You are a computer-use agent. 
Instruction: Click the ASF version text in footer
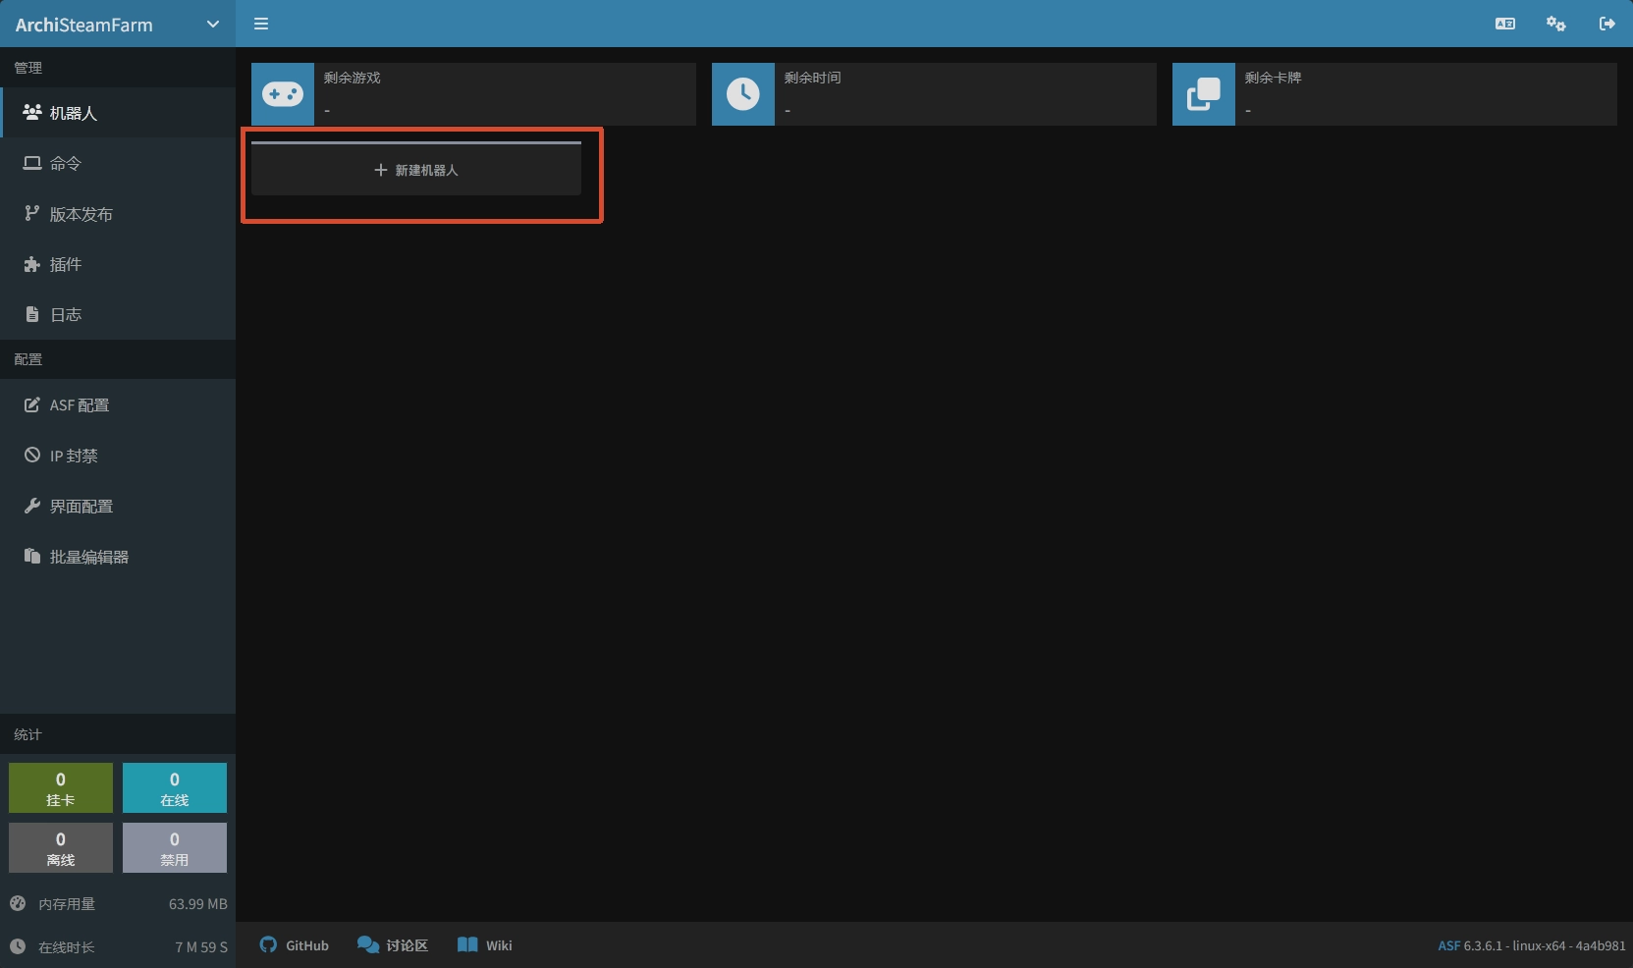pyautogui.click(x=1532, y=945)
